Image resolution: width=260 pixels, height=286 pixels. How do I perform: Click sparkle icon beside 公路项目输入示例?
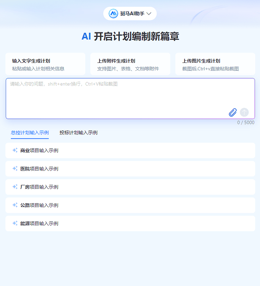[15, 205]
